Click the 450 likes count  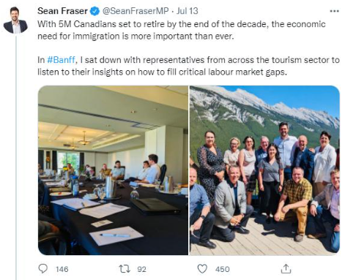pos(223,269)
